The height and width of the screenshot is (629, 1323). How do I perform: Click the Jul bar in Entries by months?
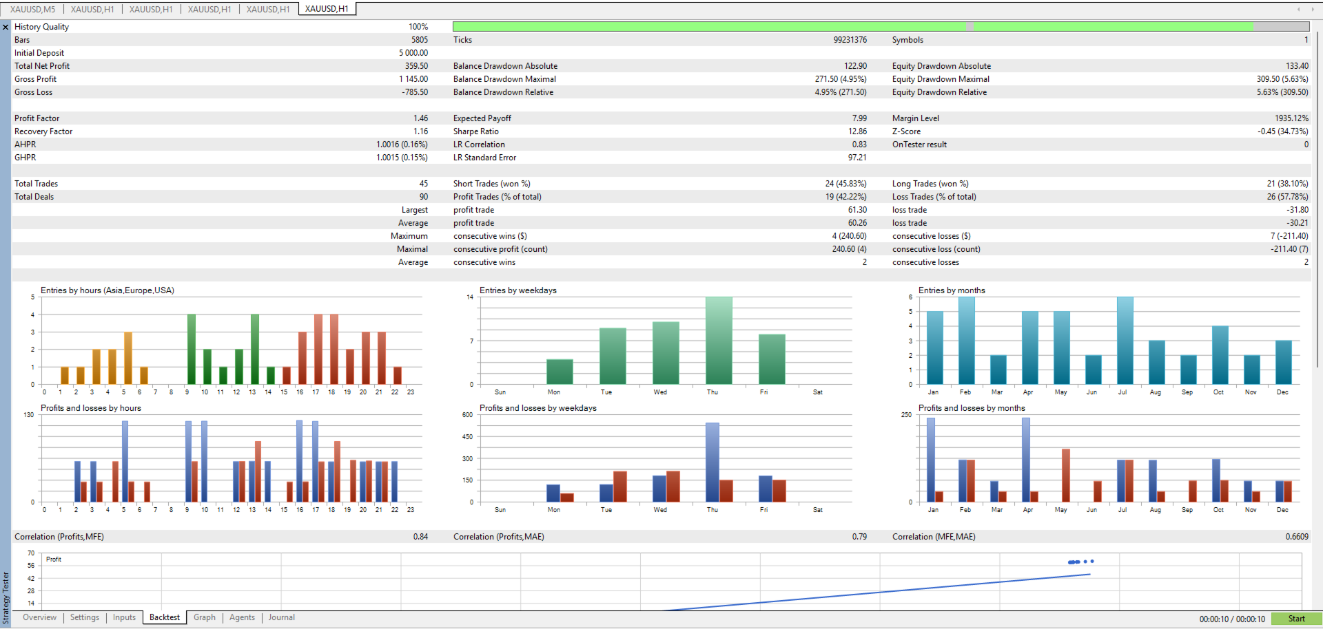point(1125,341)
